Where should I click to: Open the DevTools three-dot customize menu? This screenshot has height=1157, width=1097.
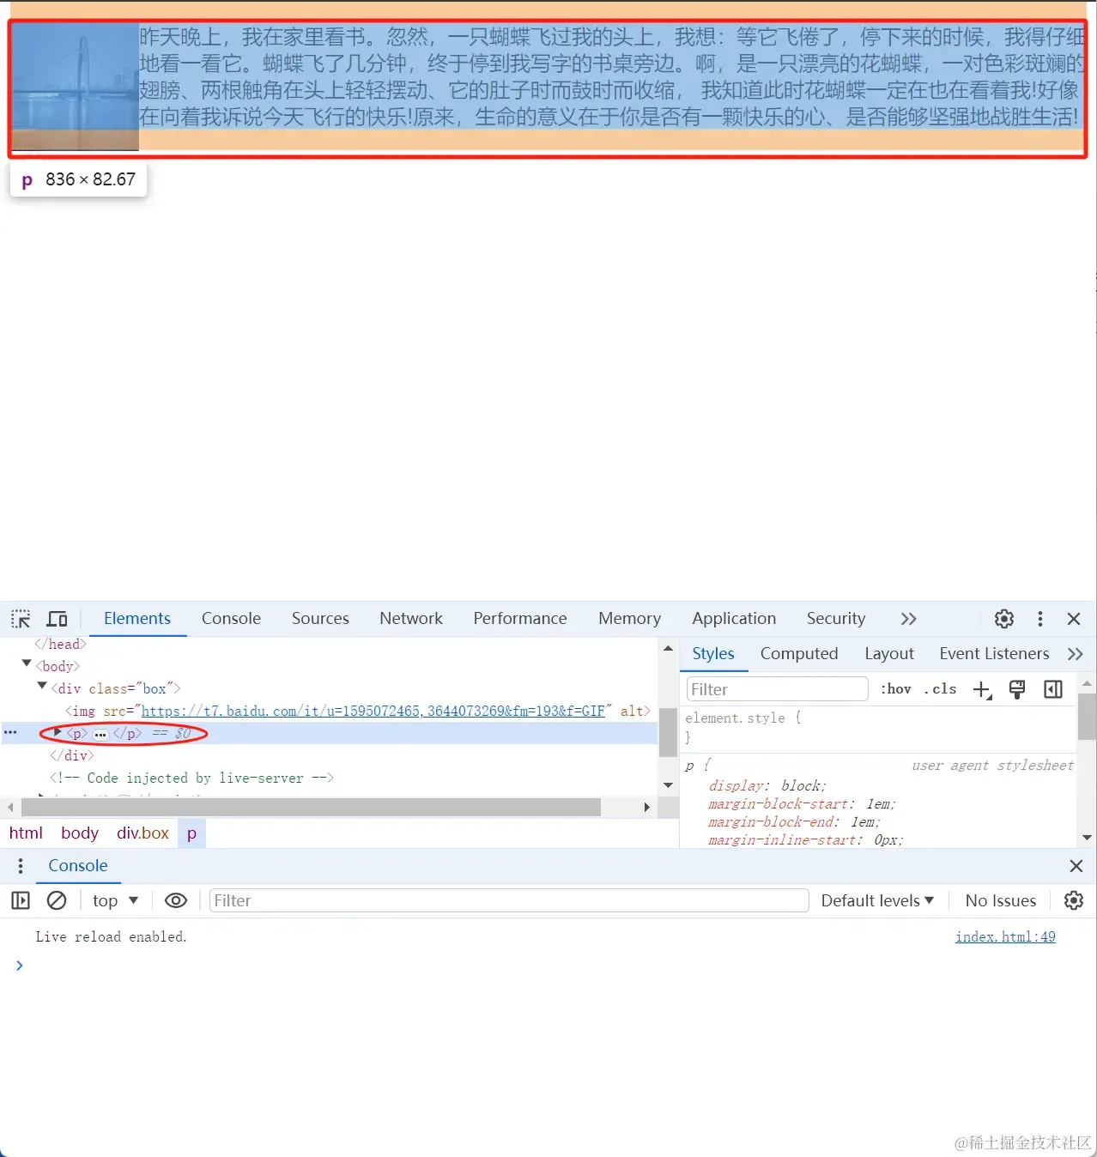click(x=1040, y=619)
